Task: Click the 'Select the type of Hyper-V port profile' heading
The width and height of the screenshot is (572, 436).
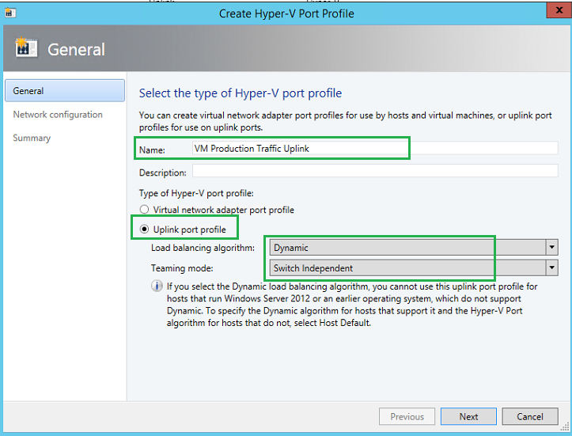Action: (241, 93)
